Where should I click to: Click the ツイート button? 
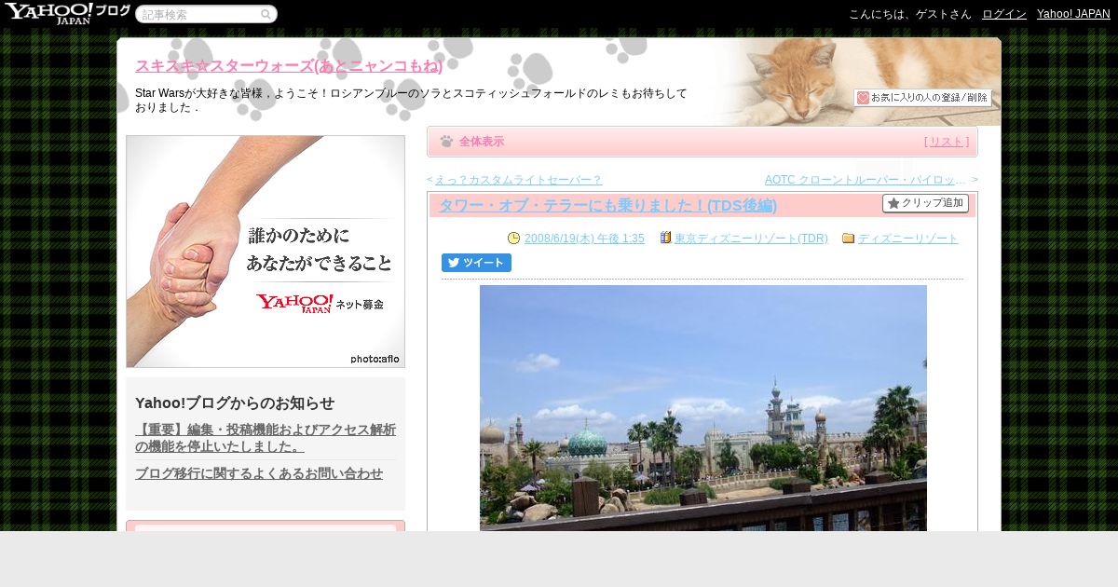pos(476,263)
